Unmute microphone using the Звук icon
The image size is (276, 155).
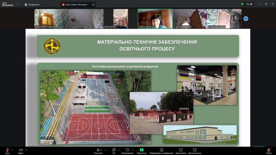pos(8,150)
